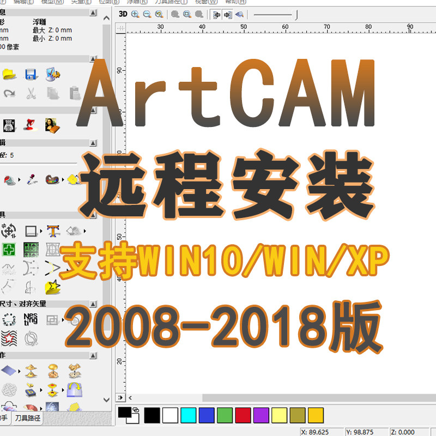Expand the blue plane relief flyout arrow
This screenshot has height=436, width=436.
(x=19, y=371)
